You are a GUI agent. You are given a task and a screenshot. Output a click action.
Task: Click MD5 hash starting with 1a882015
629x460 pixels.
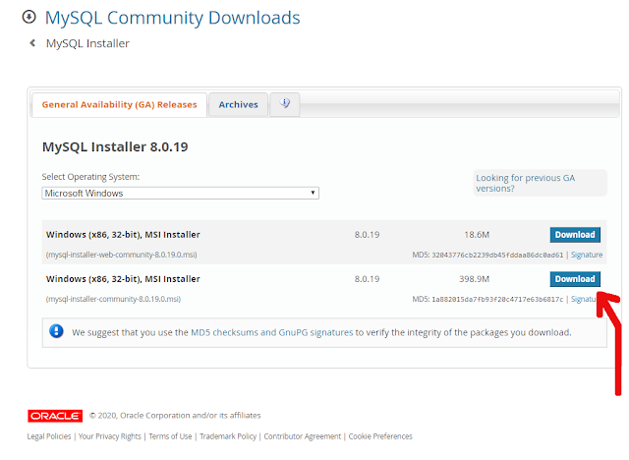point(497,300)
